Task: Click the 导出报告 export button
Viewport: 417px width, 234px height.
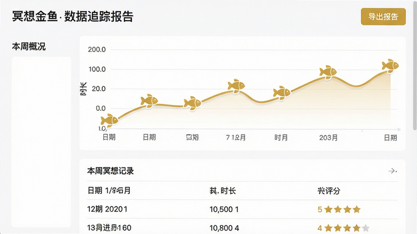Action: pyautogui.click(x=383, y=17)
